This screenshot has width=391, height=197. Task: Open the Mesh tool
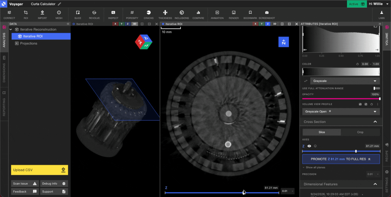[59, 14]
